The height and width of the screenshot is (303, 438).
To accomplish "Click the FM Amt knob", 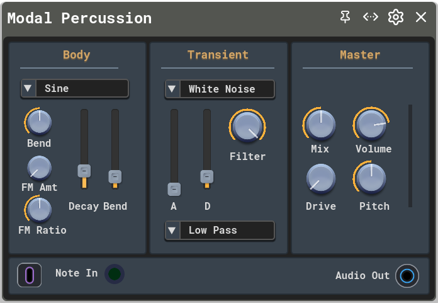I will click(39, 168).
